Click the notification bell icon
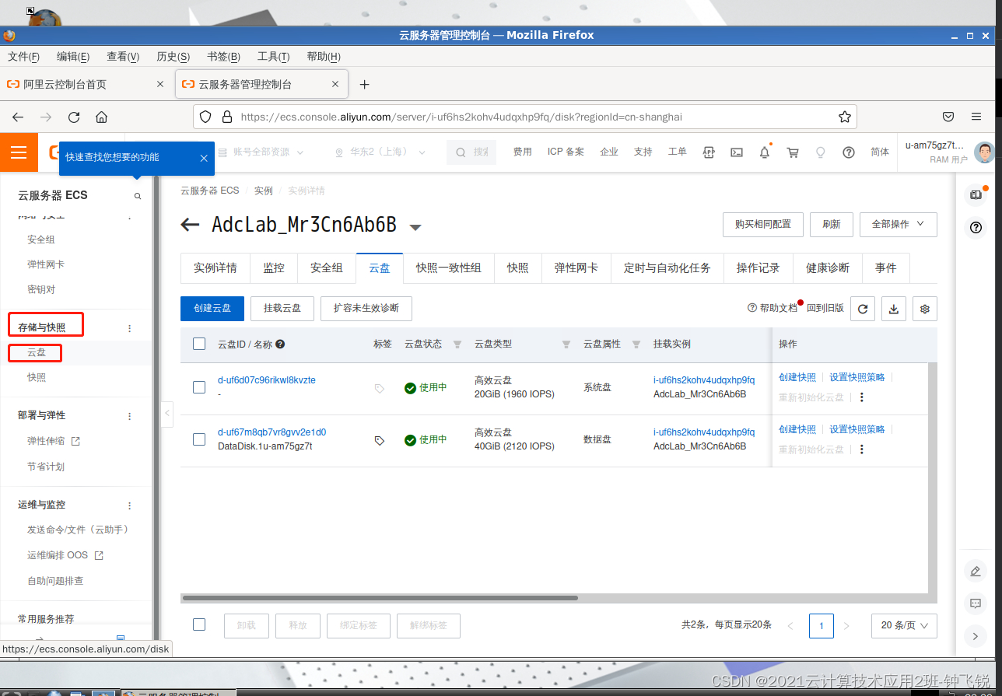Screen dimensions: 1002x696 coord(765,152)
